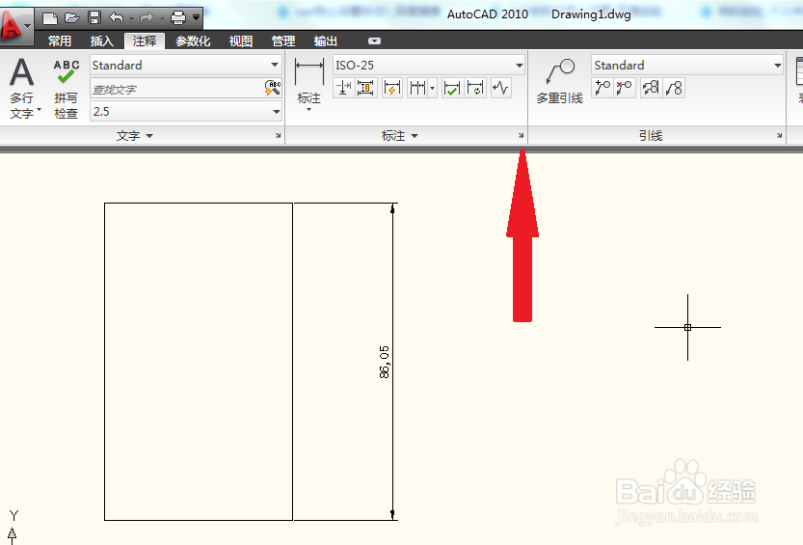Switch to the 管理 ribbon tab
Image resolution: width=803 pixels, height=545 pixels.
[282, 41]
